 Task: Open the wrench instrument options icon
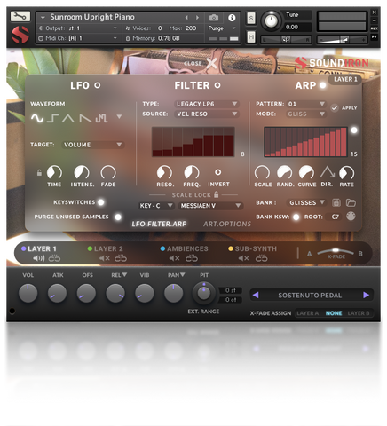click(20, 16)
